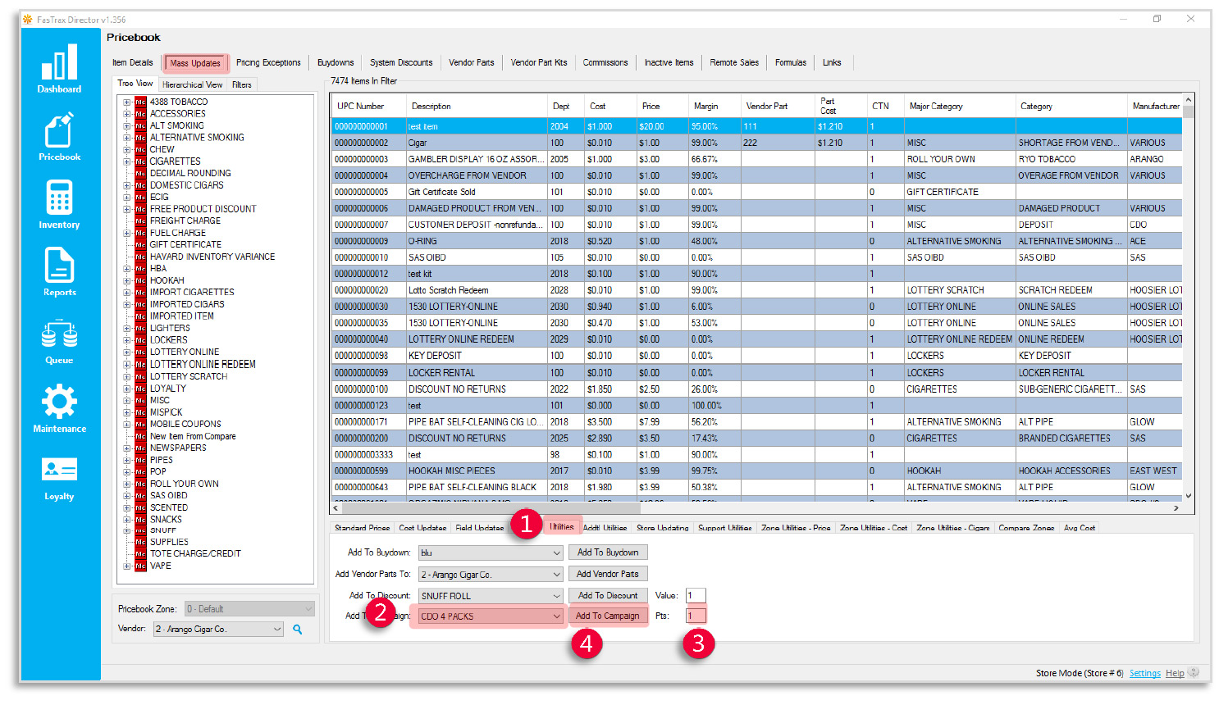The image size is (1219, 714).
Task: Open the Vendor Part Kits tab
Action: coord(539,63)
